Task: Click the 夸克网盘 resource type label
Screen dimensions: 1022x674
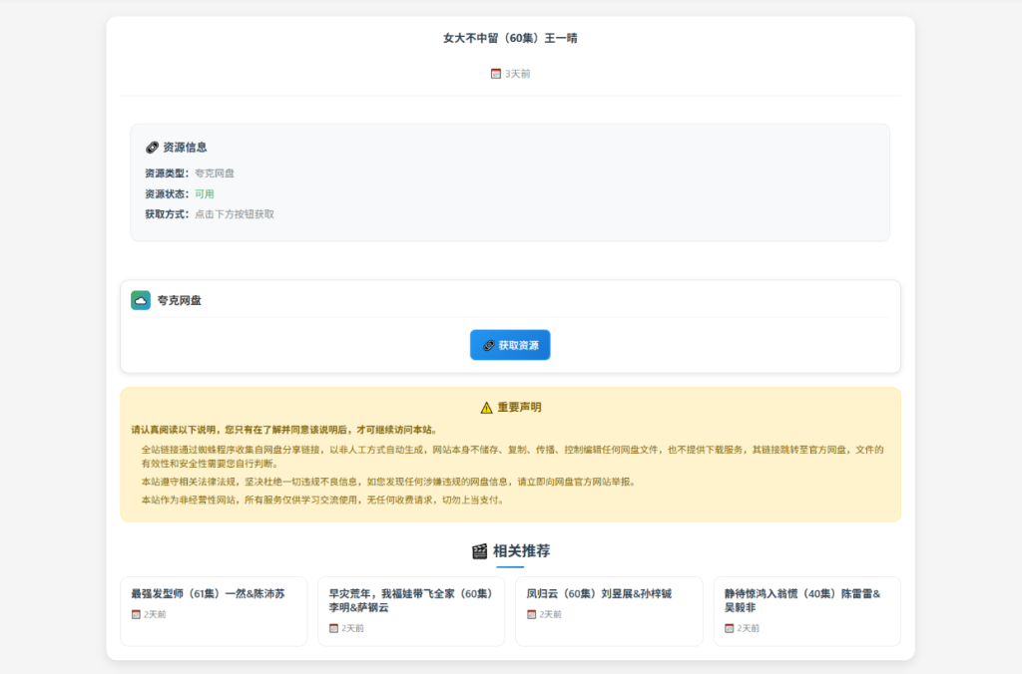Action: 217,172
